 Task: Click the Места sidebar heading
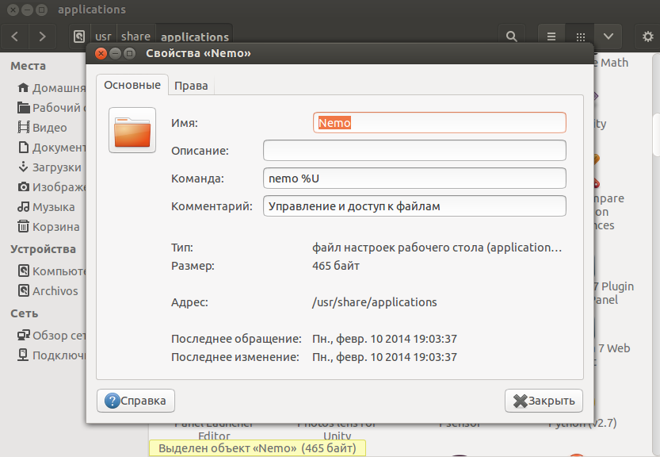[x=29, y=66]
